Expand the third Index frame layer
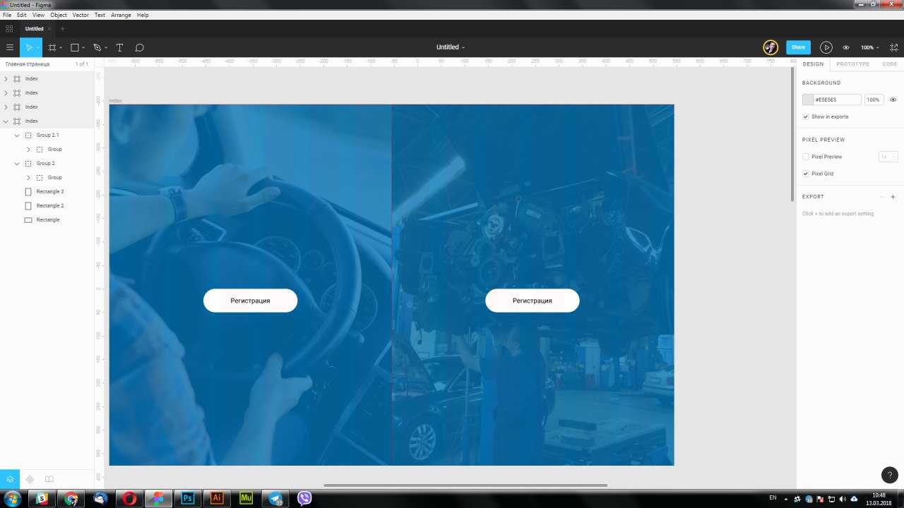 point(6,107)
